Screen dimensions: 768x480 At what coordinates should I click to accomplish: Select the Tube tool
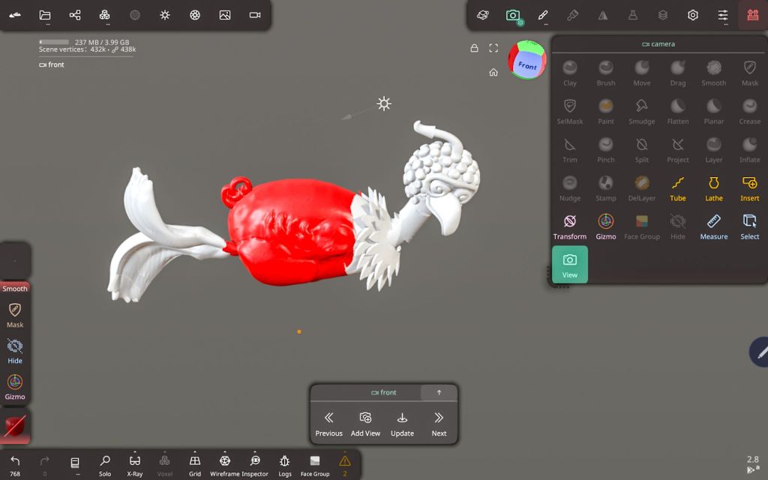pos(677,187)
